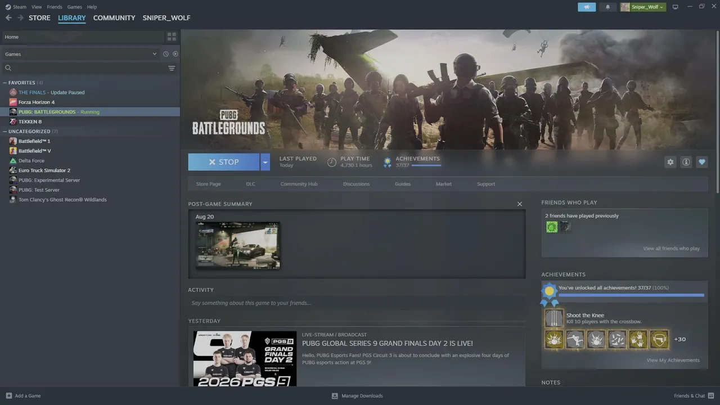Select PUBG: Experimental Server entry
This screenshot has height=405, width=720.
click(90, 180)
